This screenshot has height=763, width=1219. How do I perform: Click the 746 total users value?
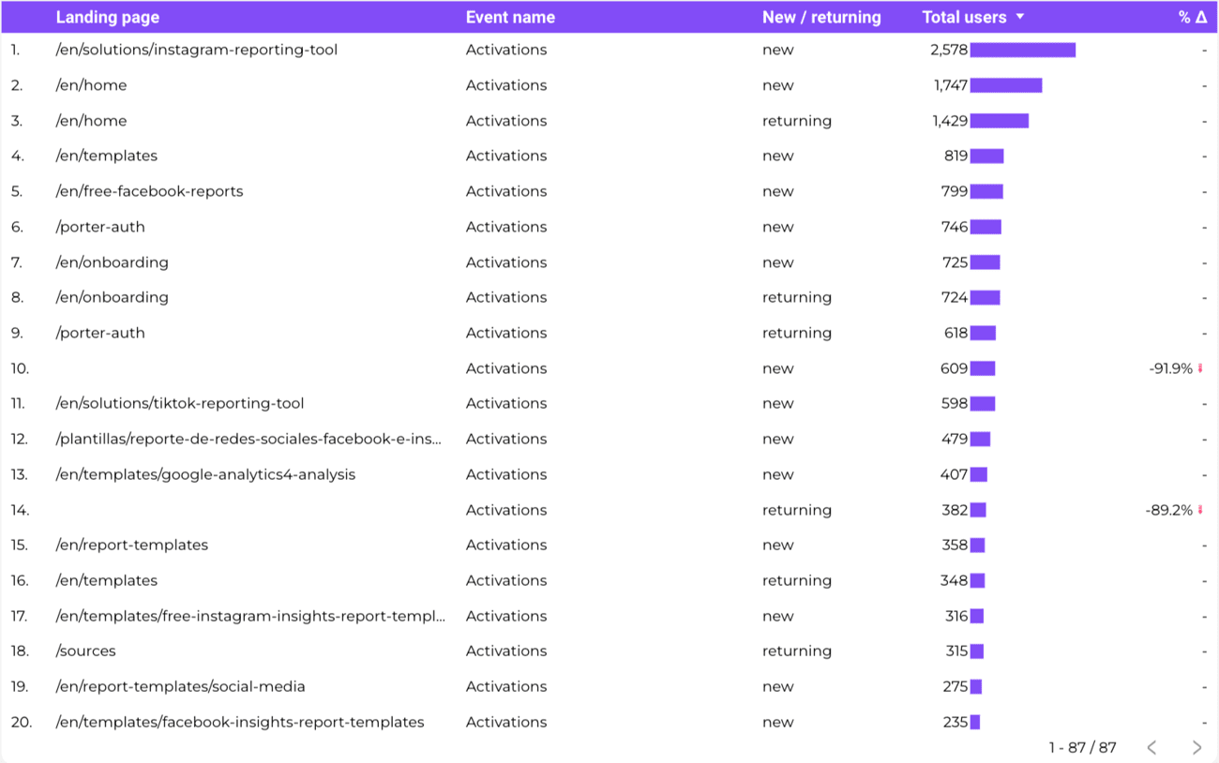point(955,227)
